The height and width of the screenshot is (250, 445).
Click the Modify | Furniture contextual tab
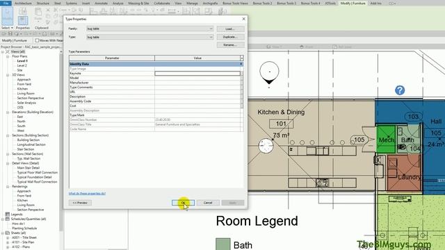click(x=353, y=3)
